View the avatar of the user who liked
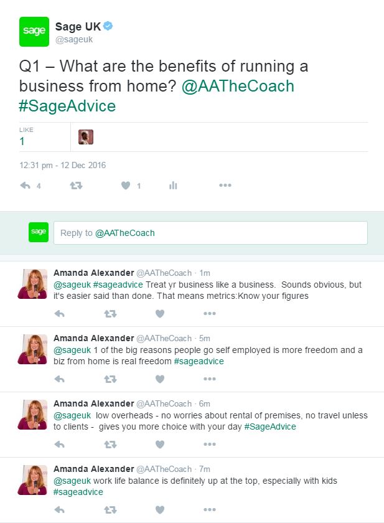The height and width of the screenshot is (523, 384). pyautogui.click(x=86, y=137)
